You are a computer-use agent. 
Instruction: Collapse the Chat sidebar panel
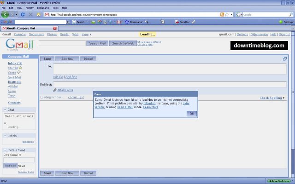tap(5, 110)
